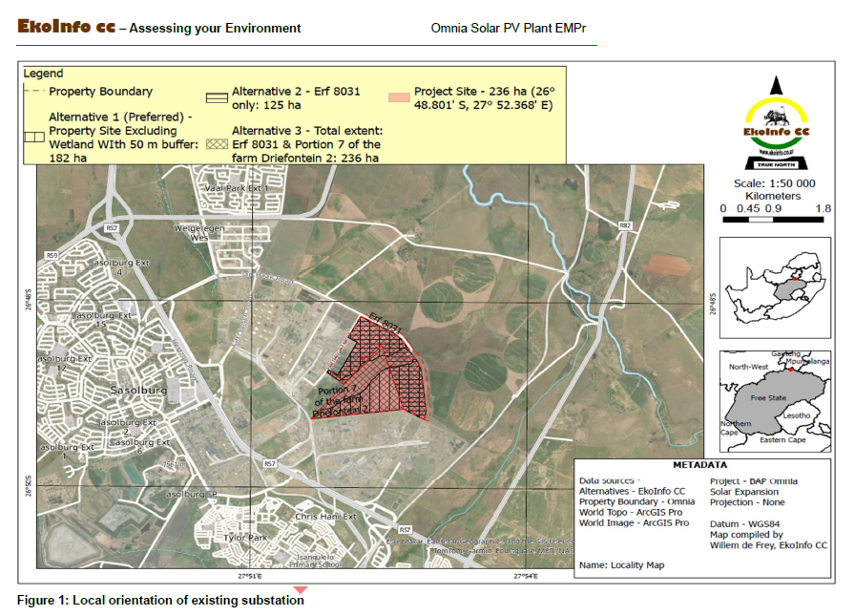The image size is (855, 616).
Task: Click the True North arrow emblem
Action: click(x=777, y=123)
